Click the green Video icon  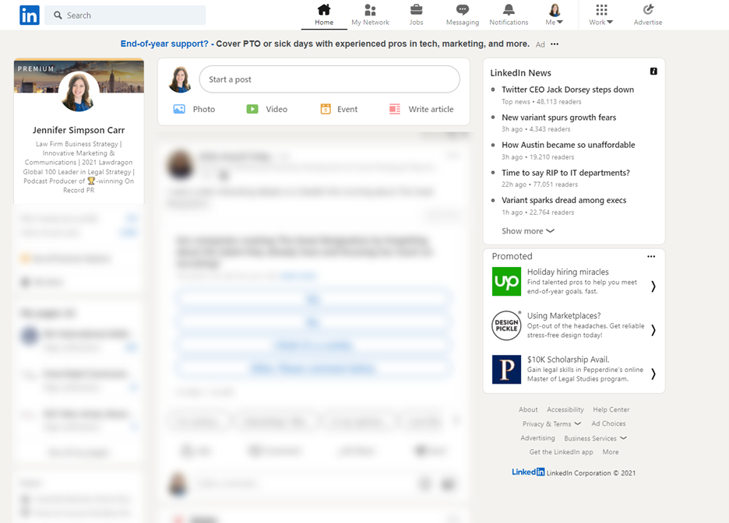point(252,109)
